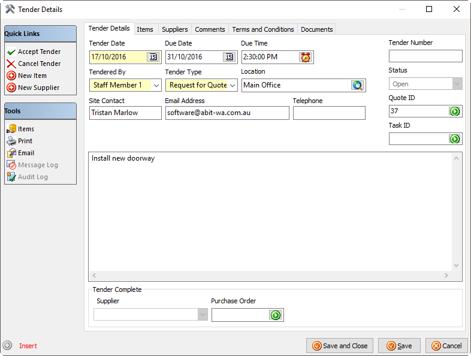Click the green Task ID go arrow

coord(455,139)
